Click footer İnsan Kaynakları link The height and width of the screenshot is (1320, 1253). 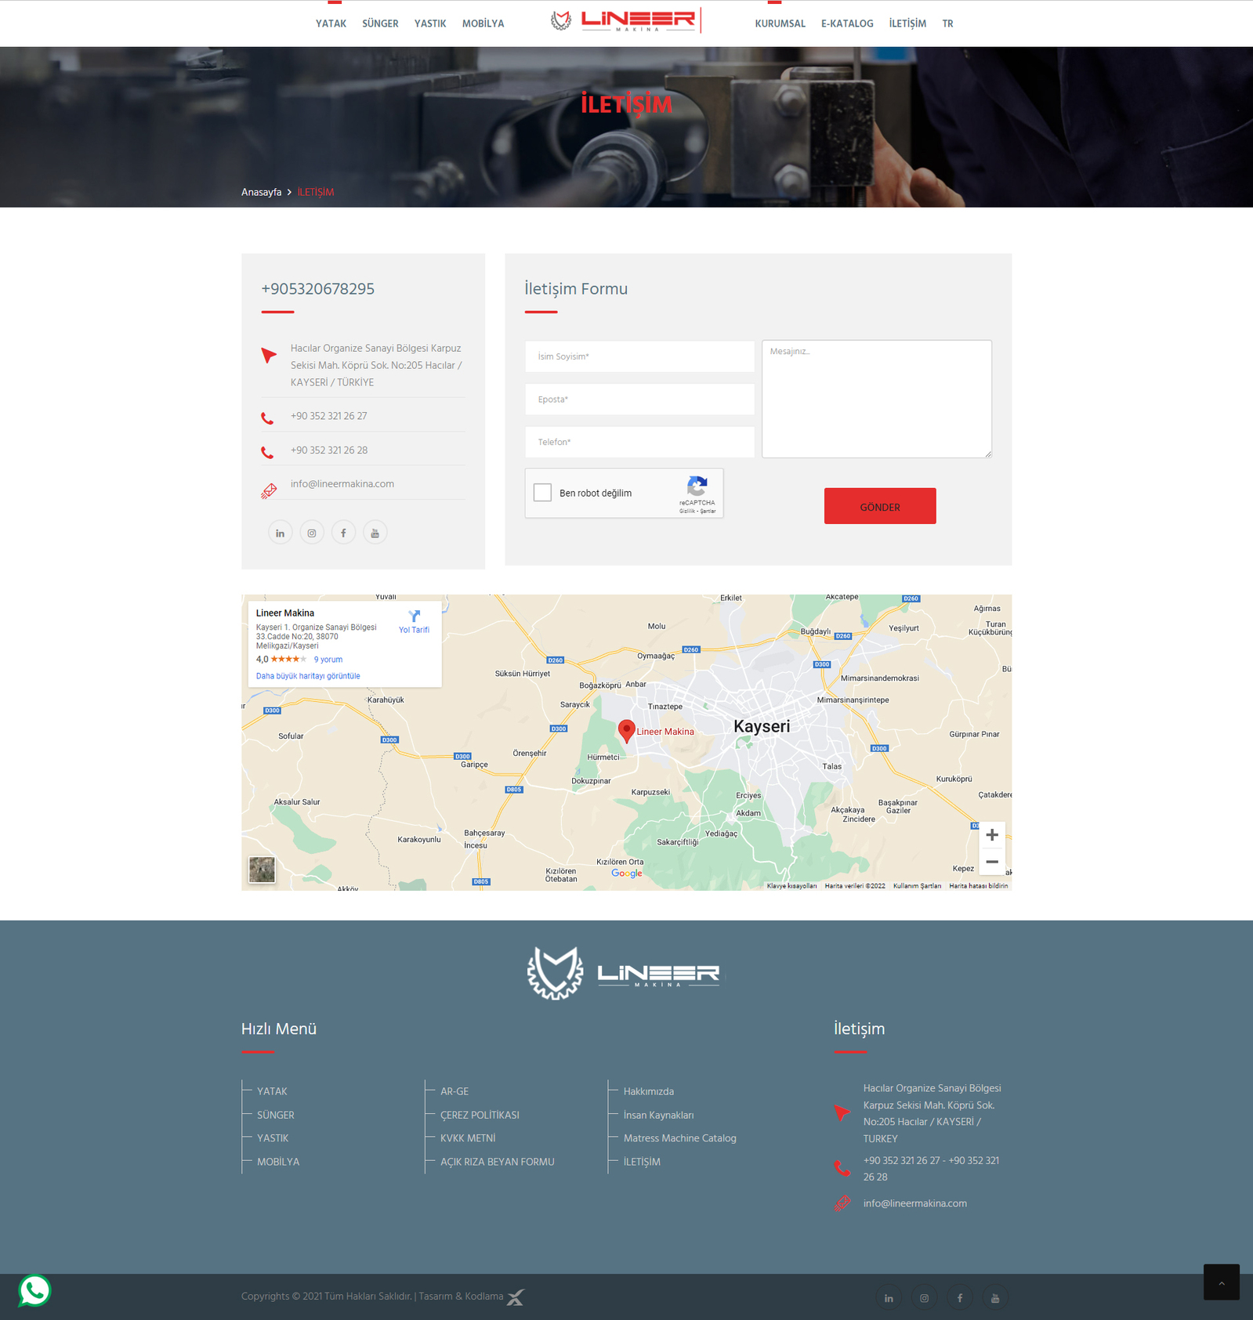pos(658,1115)
